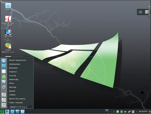The width and height of the screenshot is (151, 114).
Task: Open the Settings category
Action: [x=13, y=87]
